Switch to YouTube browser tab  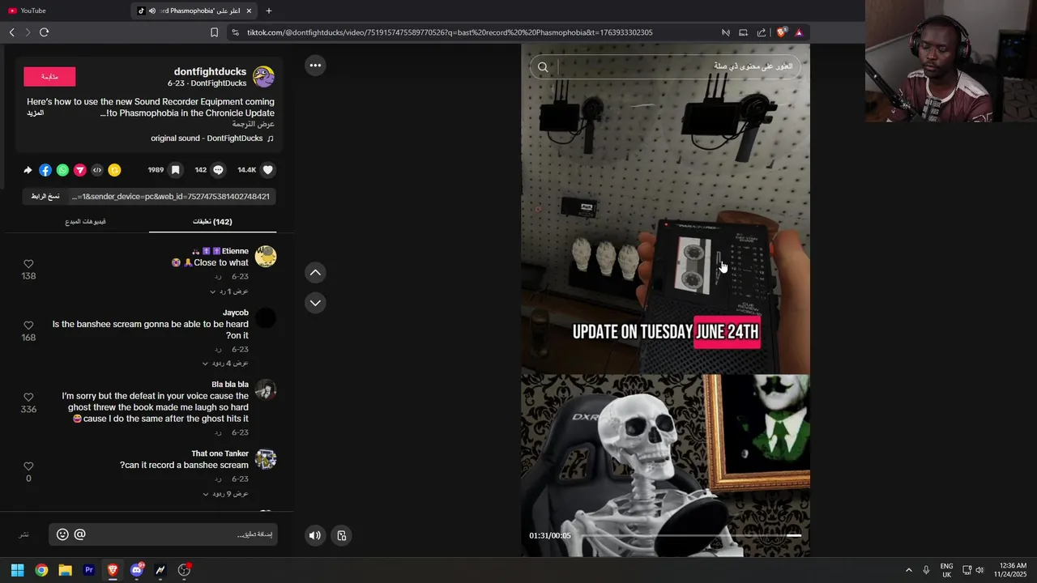65,11
